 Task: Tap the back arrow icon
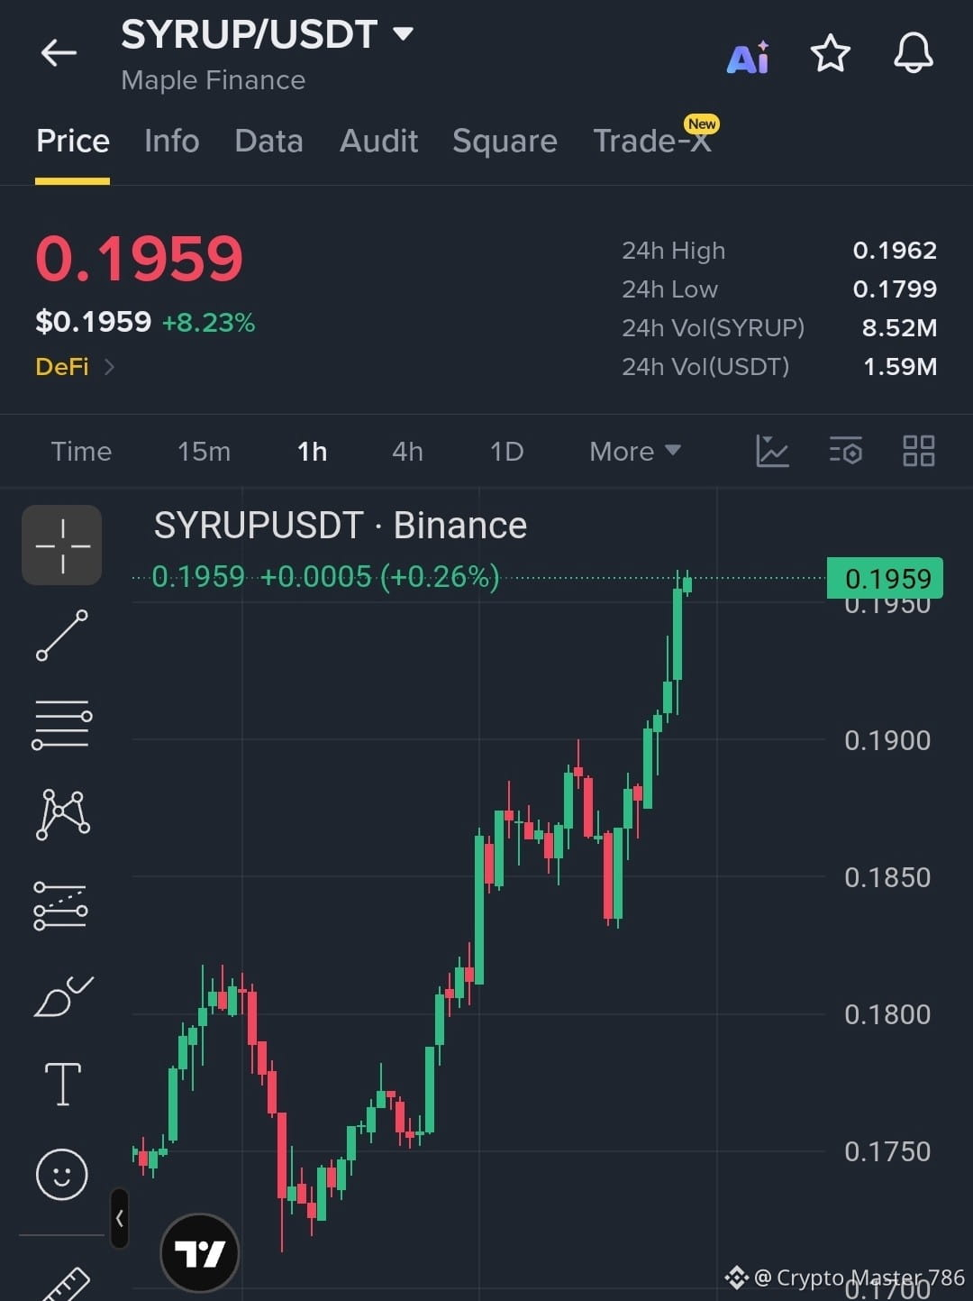[x=59, y=53]
